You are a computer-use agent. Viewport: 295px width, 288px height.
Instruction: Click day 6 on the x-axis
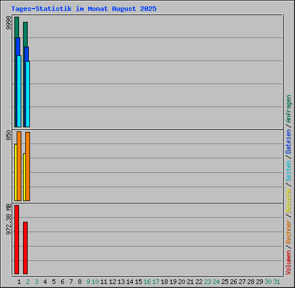click(x=62, y=282)
